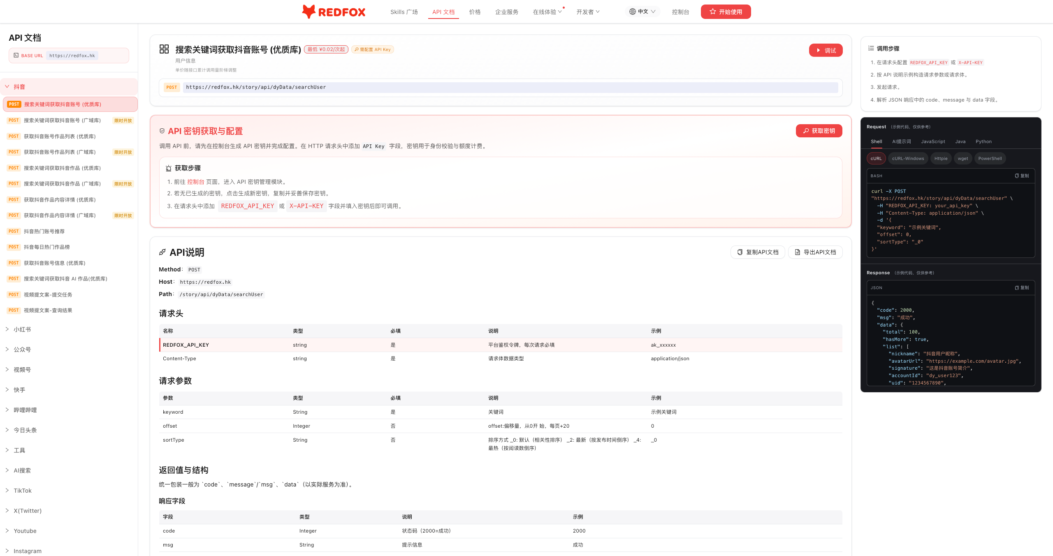The width and height of the screenshot is (1053, 556).
Task: Open 获取抖音作品内容详情 (优质库) endpoint
Action: (x=70, y=199)
